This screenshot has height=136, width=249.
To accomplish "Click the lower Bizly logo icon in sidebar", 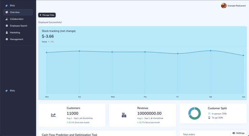I will tap(7, 91).
